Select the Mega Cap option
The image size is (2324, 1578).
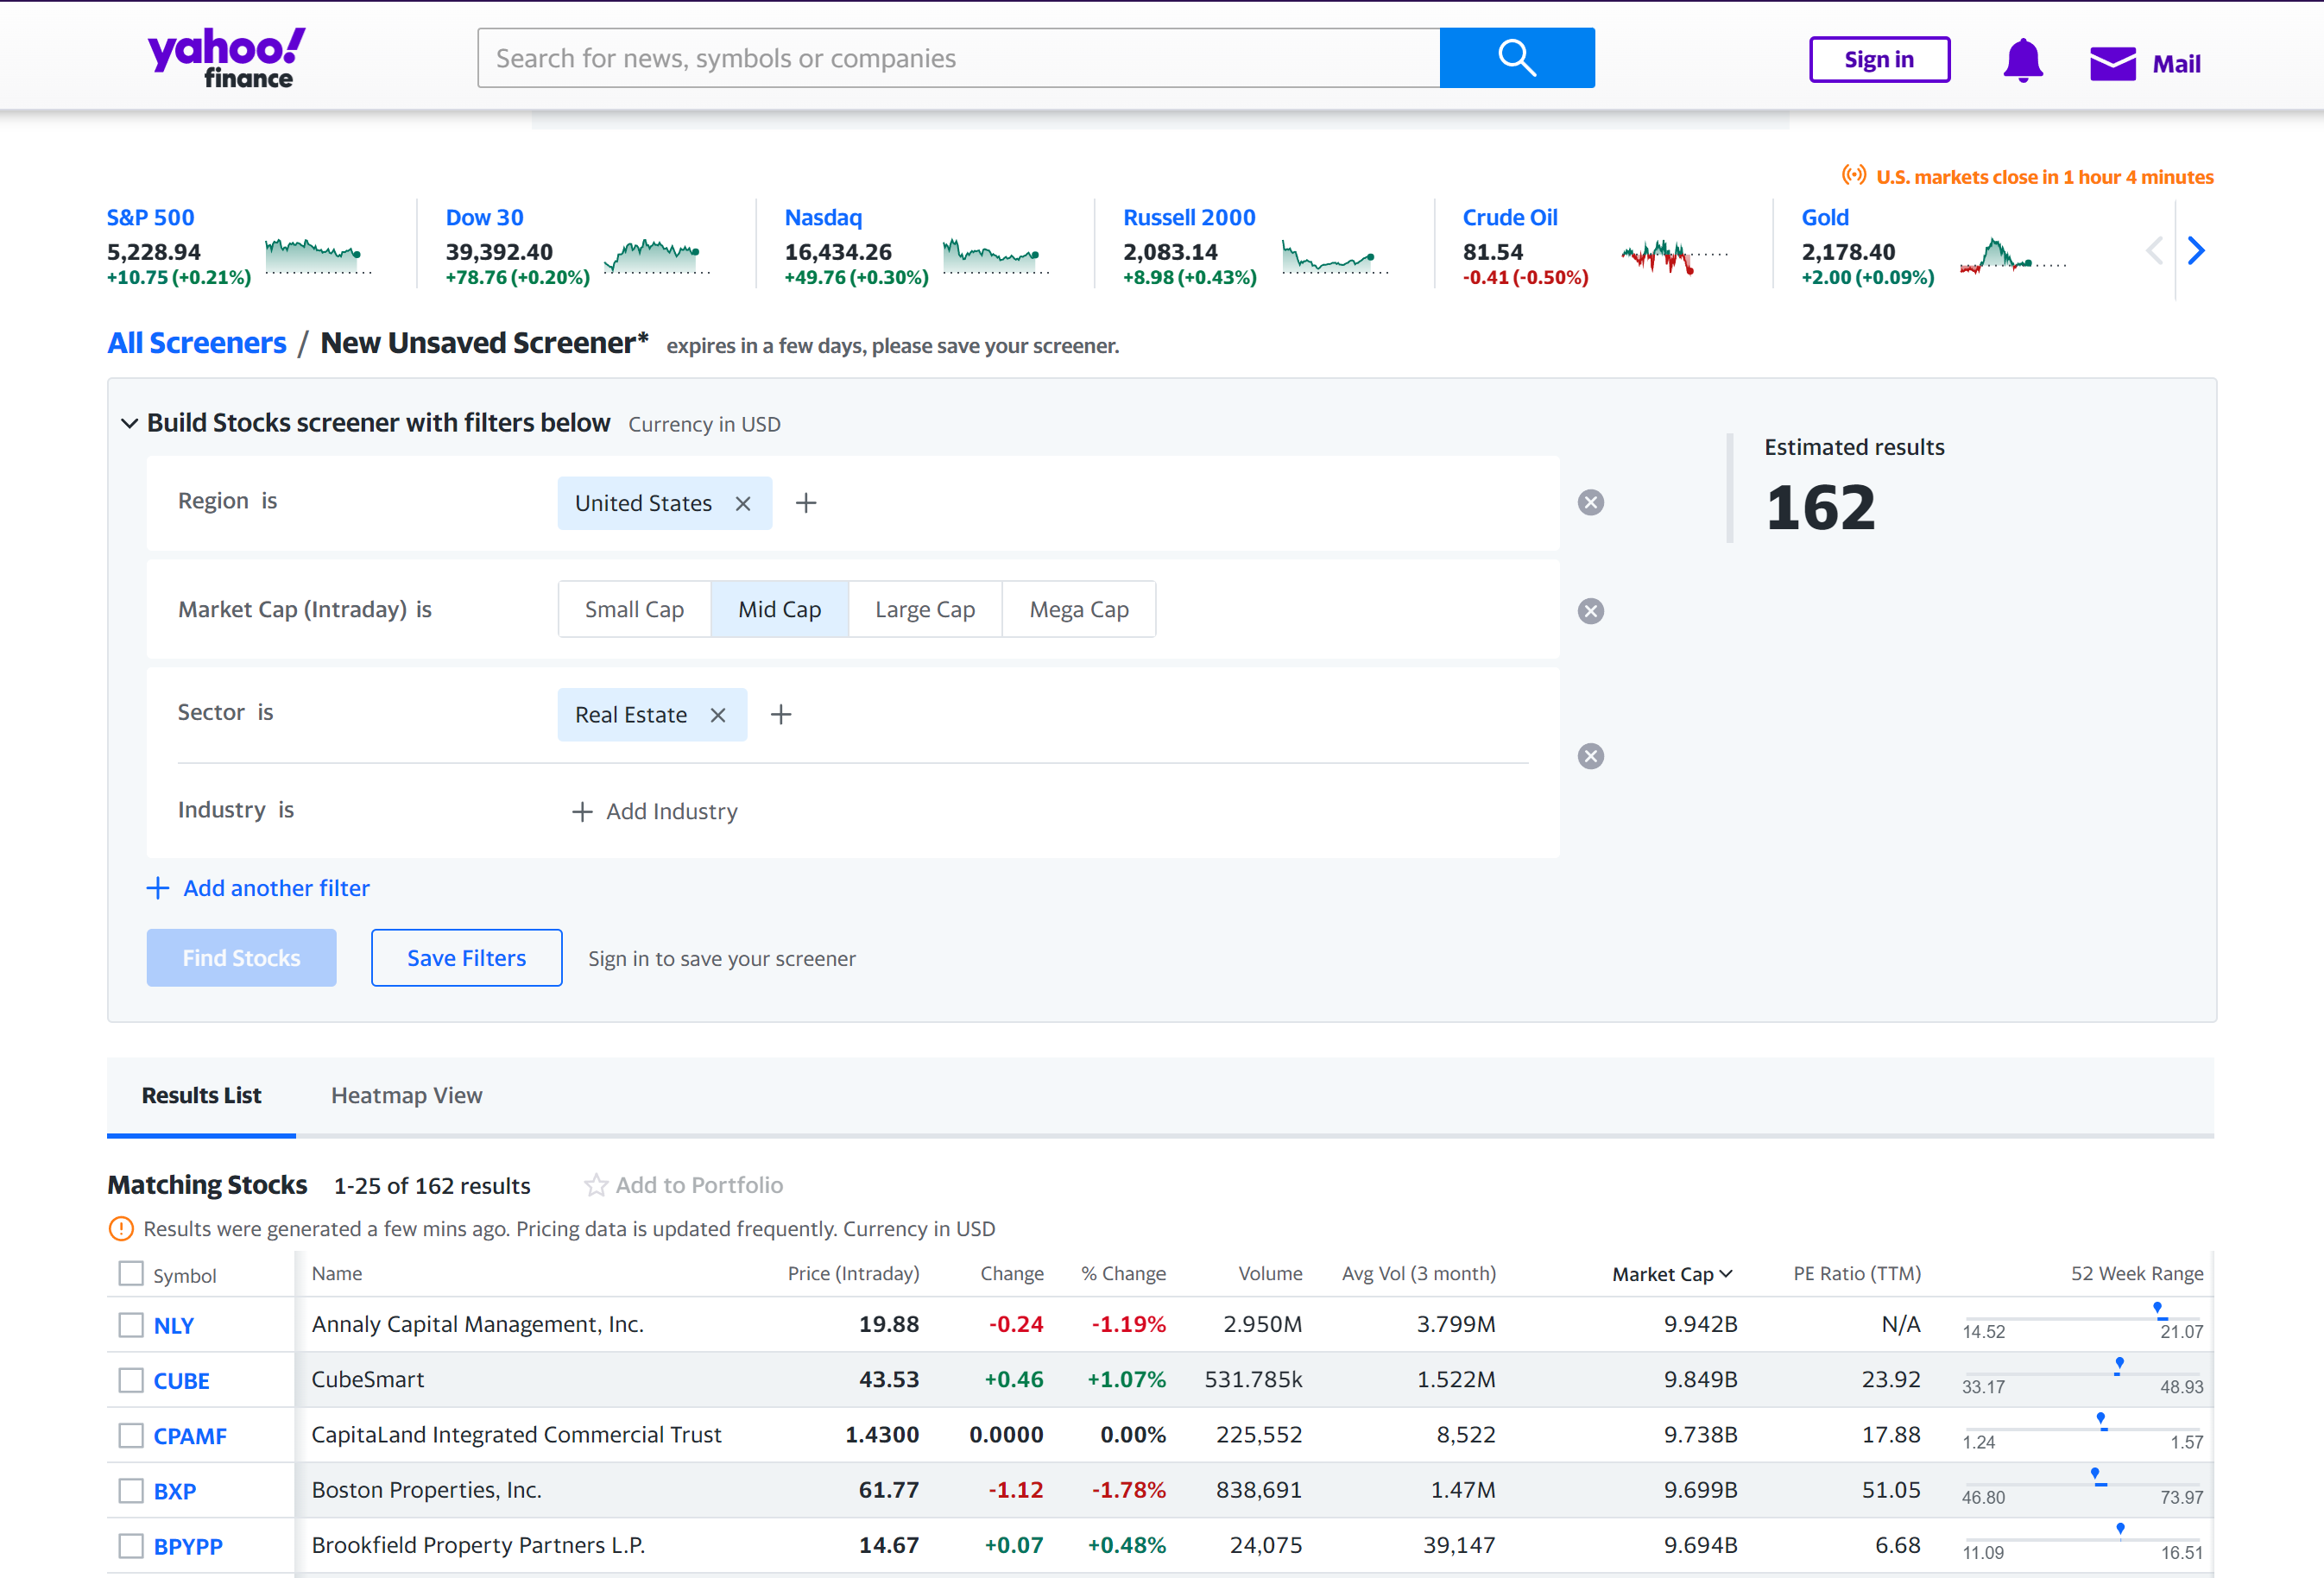click(1079, 609)
